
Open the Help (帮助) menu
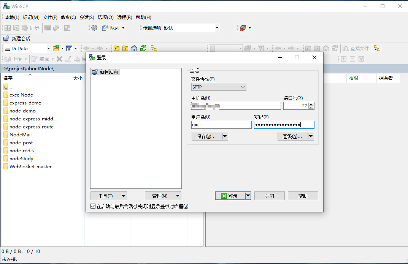click(143, 17)
